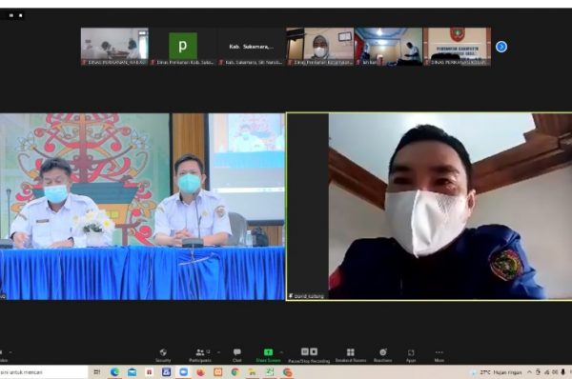
Task: Start Share Screen
Action: click(x=268, y=355)
